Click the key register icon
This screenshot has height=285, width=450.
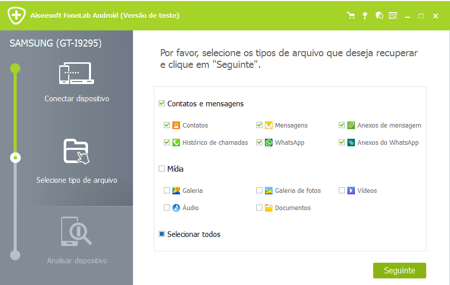(x=365, y=16)
